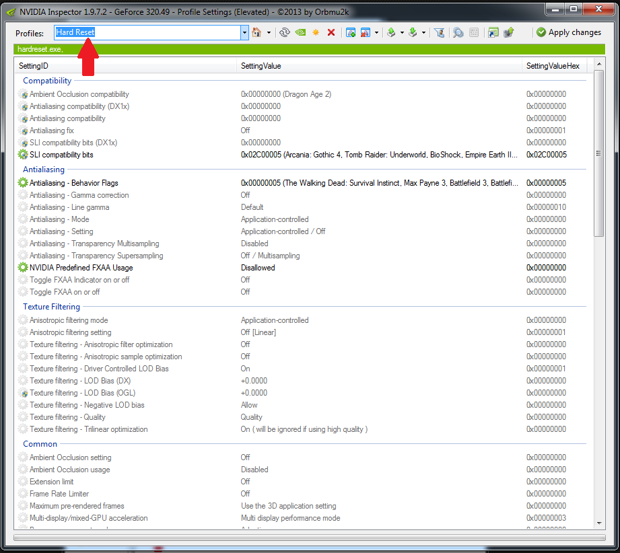
Task: Click the shield gear icon beside Ambient Occlusion compatibility
Action: (x=23, y=94)
